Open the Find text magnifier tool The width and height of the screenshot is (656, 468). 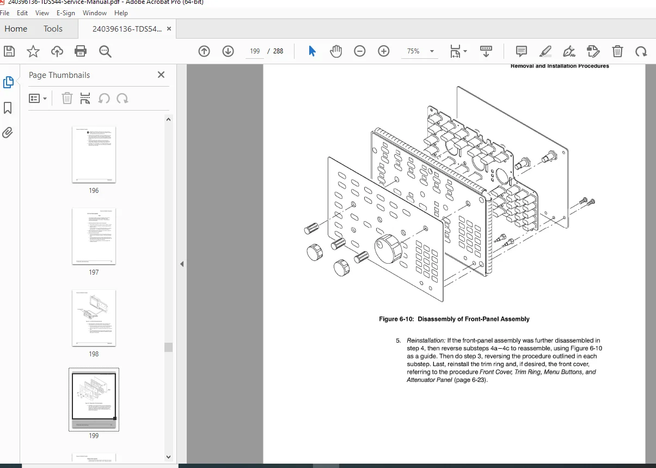tap(105, 51)
